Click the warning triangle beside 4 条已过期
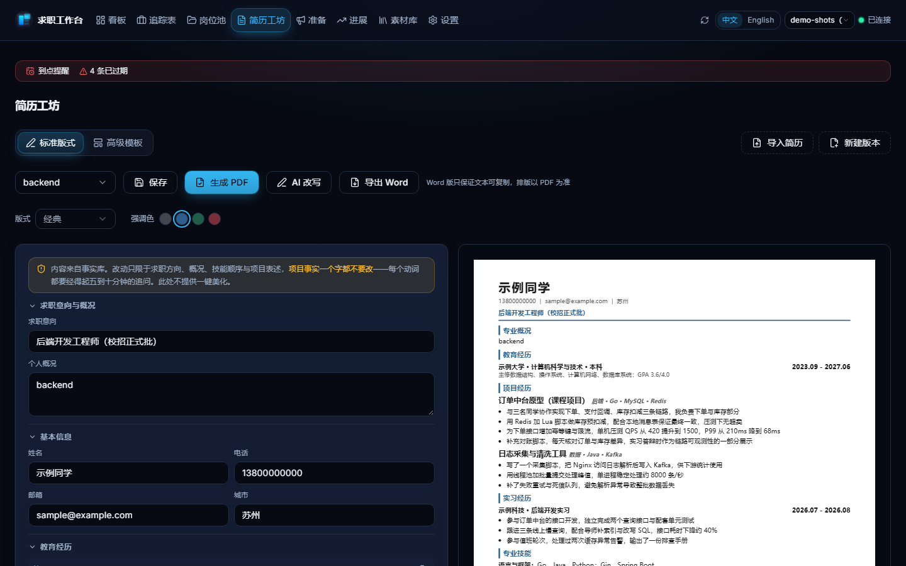Image resolution: width=906 pixels, height=566 pixels. [83, 71]
